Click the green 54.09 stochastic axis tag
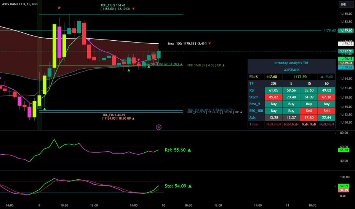 [344, 186]
